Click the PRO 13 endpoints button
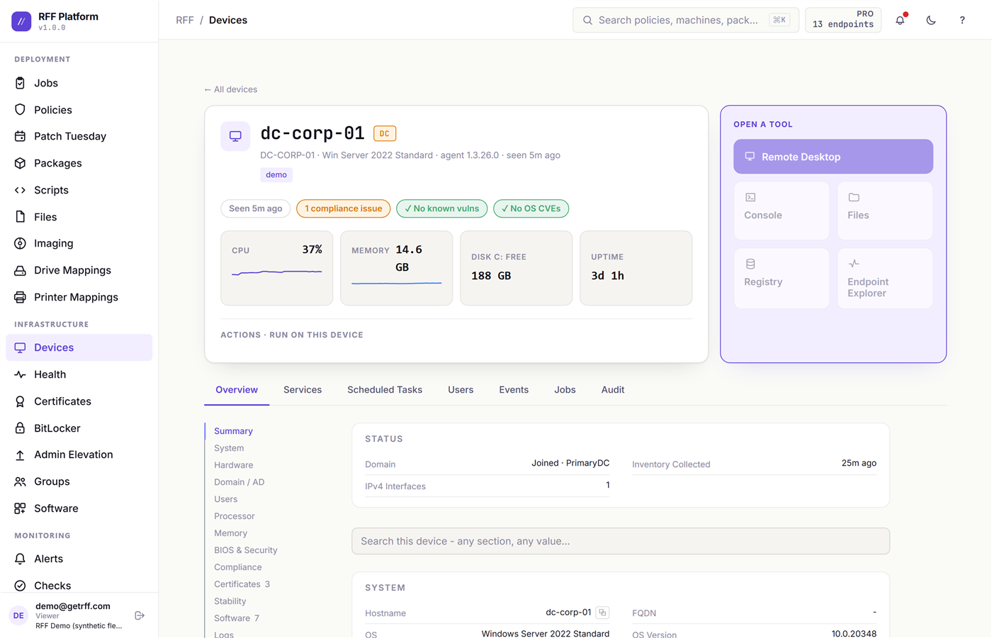992x638 pixels. pyautogui.click(x=843, y=20)
